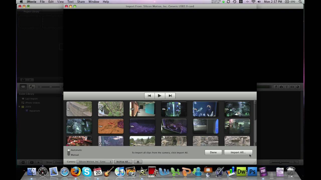Image resolution: width=321 pixels, height=180 pixels.
Task: Open Photoshop from the Dock
Action: 252,172
